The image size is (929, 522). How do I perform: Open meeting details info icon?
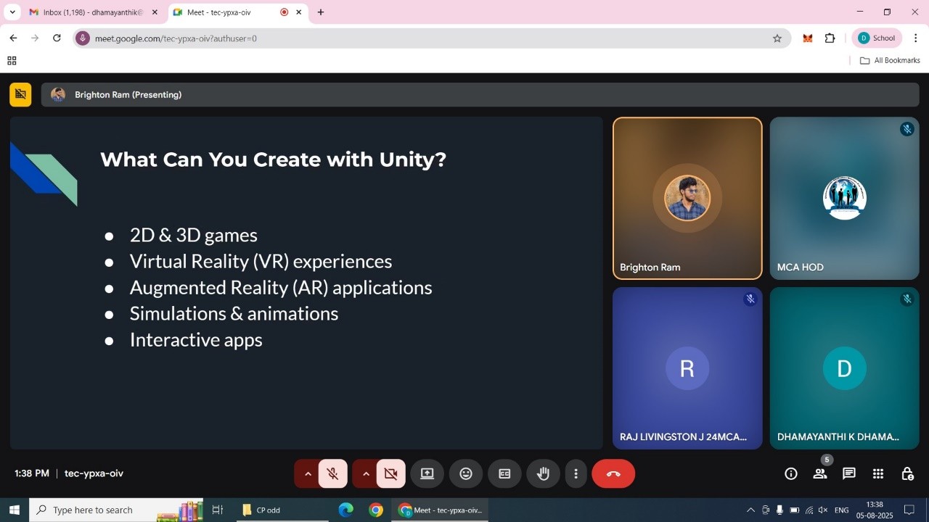point(791,473)
